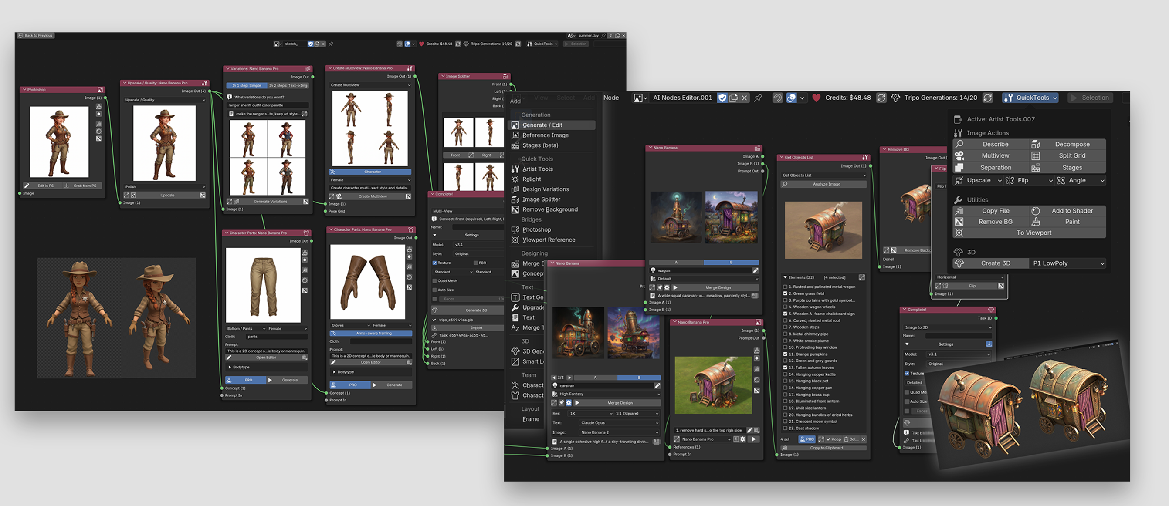Uncheck element '11. Orange pumpkins'
This screenshot has height=506, width=1169.
pos(785,354)
